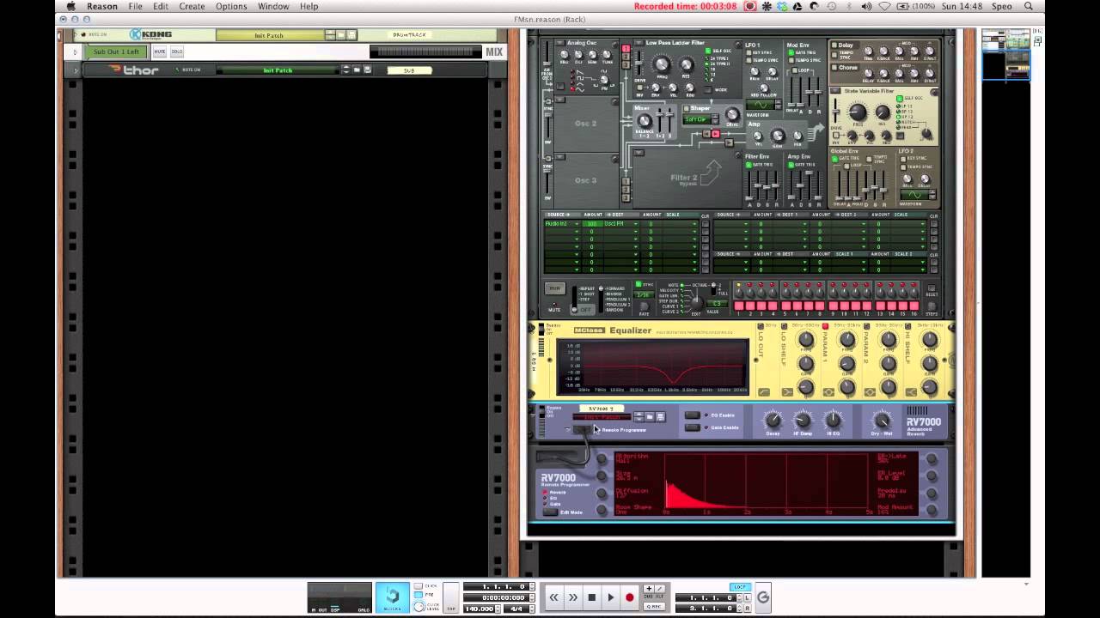This screenshot has height=618, width=1100.
Task: Click the Go to Left Locator button
Action: 747,597
